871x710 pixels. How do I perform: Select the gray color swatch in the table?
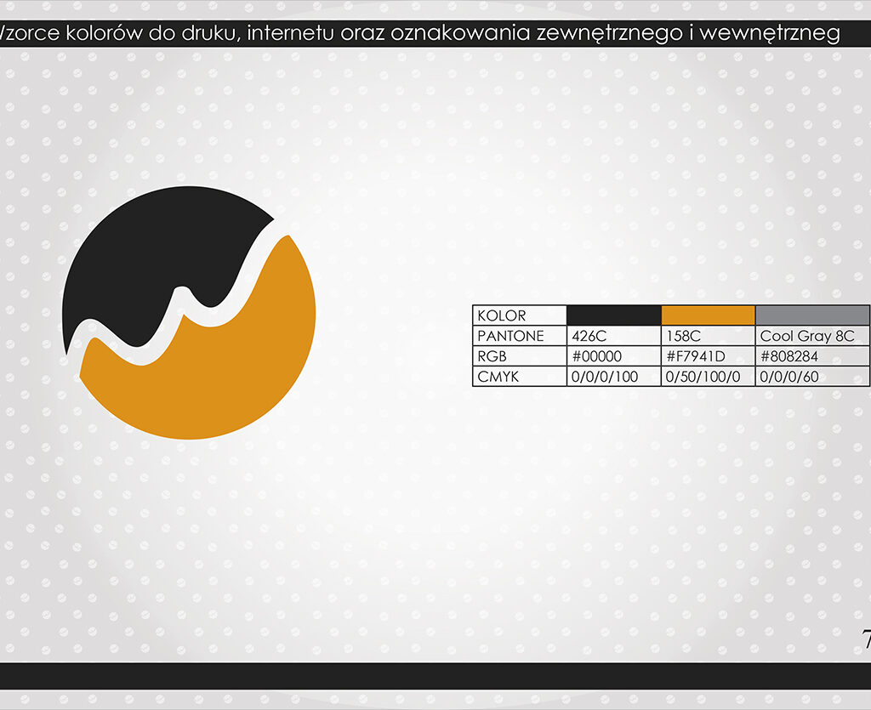click(x=811, y=315)
